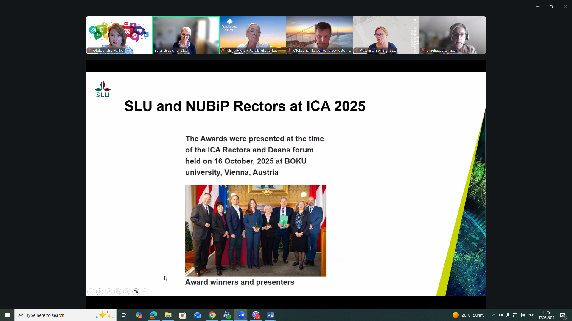572x321 pixels.
Task: Select Oleksandra Ralko's video thumbnail
Action: (x=119, y=35)
